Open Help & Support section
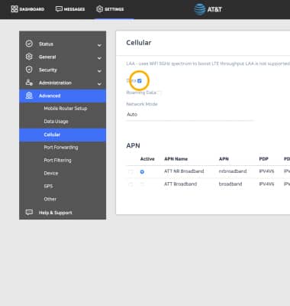 pyautogui.click(x=56, y=213)
